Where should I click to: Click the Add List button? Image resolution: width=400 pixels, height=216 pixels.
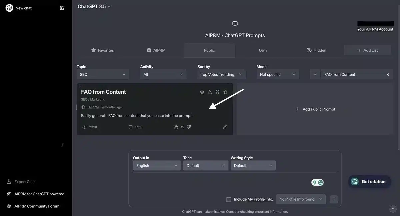[x=368, y=50]
